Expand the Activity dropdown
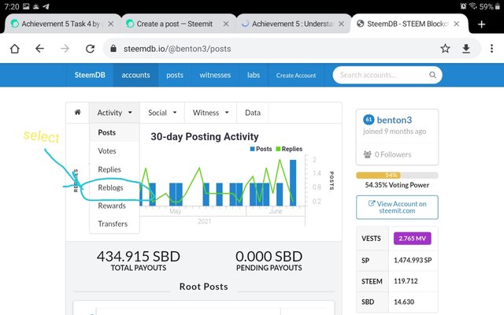The width and height of the screenshot is (504, 315). click(x=114, y=113)
